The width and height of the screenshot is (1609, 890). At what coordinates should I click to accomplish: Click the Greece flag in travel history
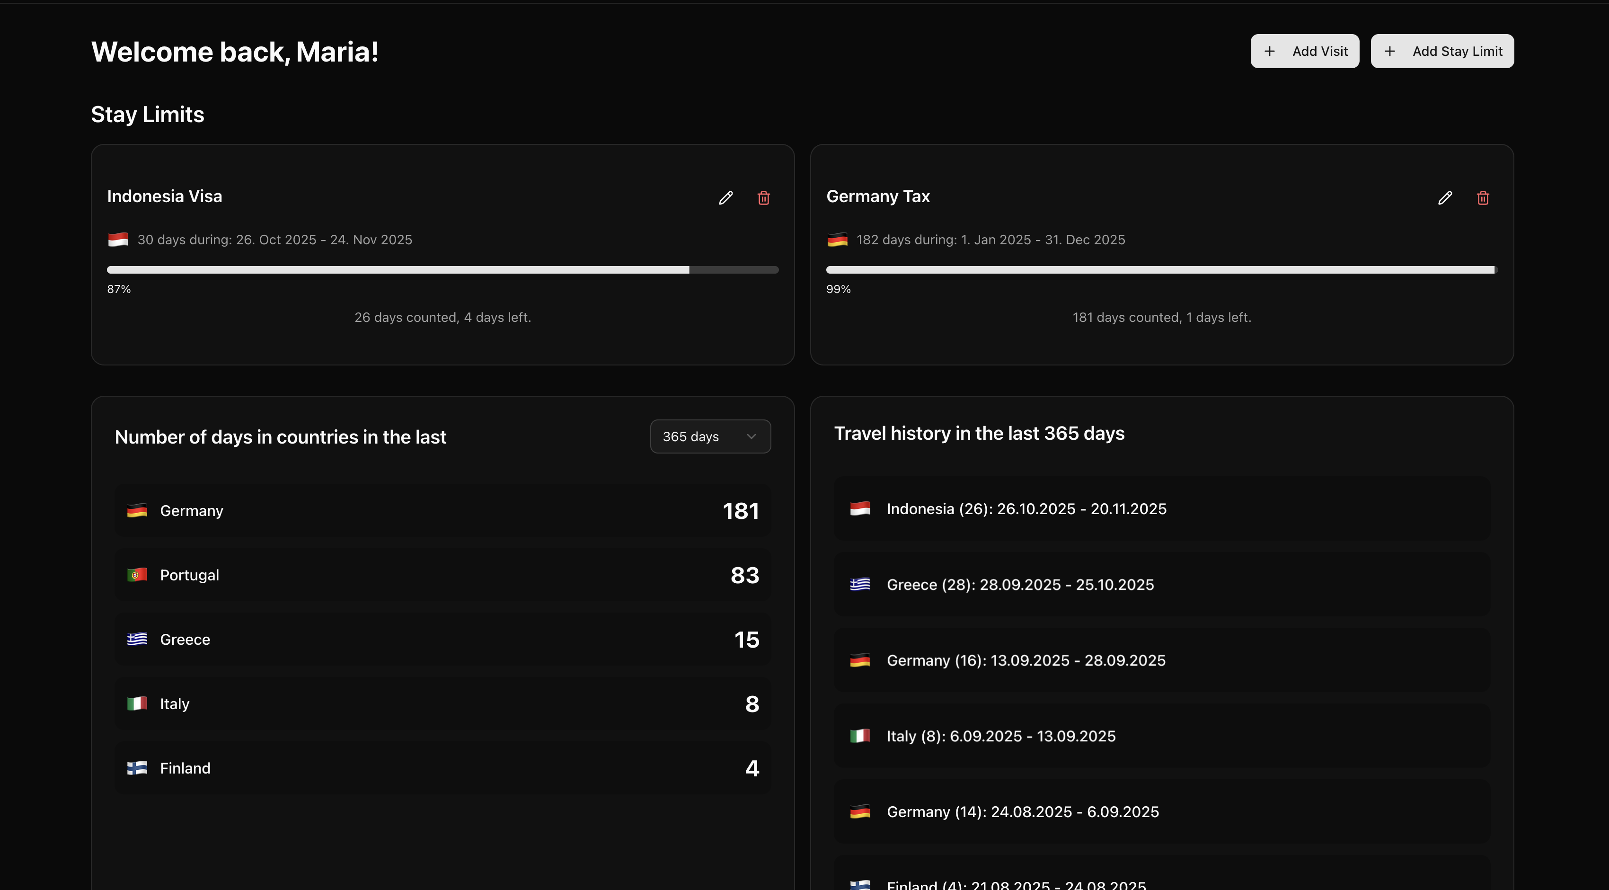point(860,584)
